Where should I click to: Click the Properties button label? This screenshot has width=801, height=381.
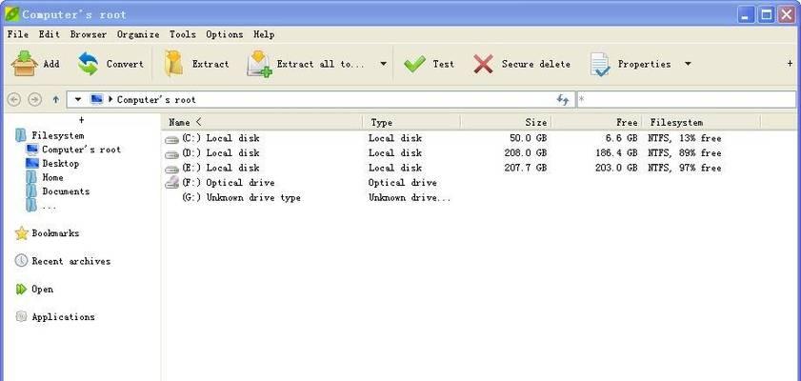click(x=644, y=64)
